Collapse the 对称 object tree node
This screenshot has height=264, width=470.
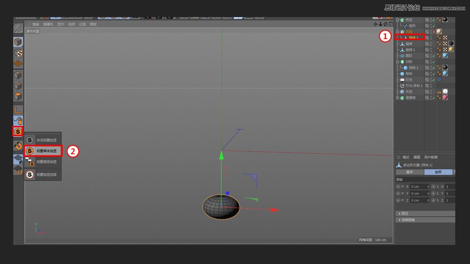[x=398, y=62]
